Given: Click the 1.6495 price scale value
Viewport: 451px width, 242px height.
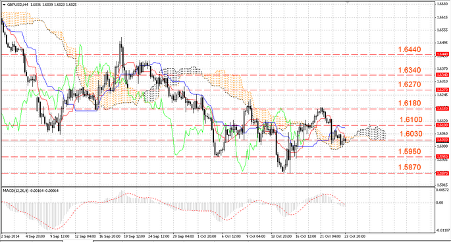Looking at the screenshot, I should pyautogui.click(x=442, y=43).
